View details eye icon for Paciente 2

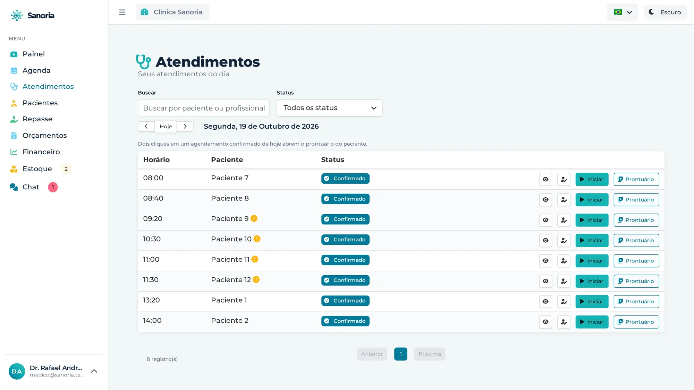(x=545, y=322)
